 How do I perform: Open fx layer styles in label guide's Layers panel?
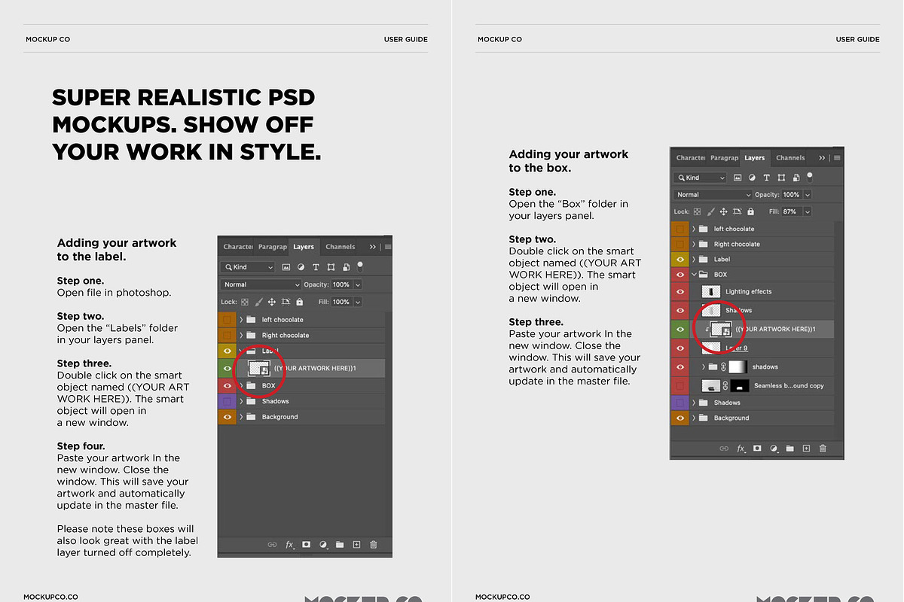pyautogui.click(x=290, y=545)
